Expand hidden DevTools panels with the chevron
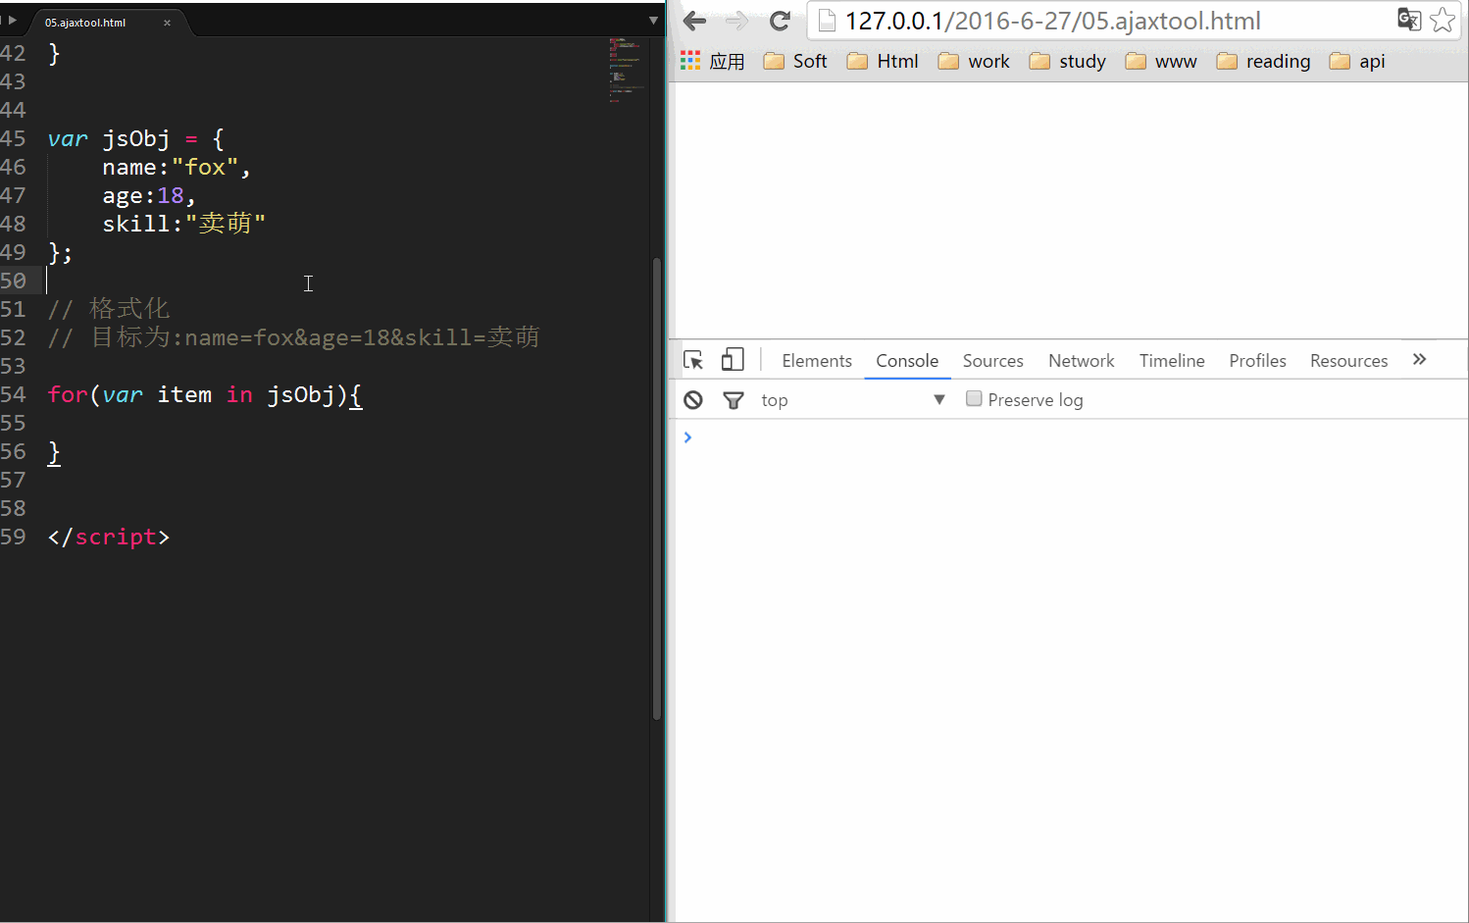 pos(1419,359)
